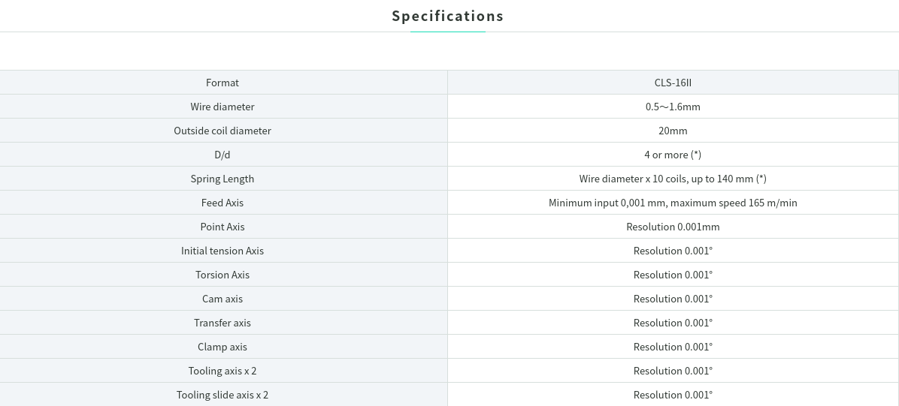This screenshot has width=899, height=406.
Task: Click the Specifications heading
Action: tap(448, 16)
